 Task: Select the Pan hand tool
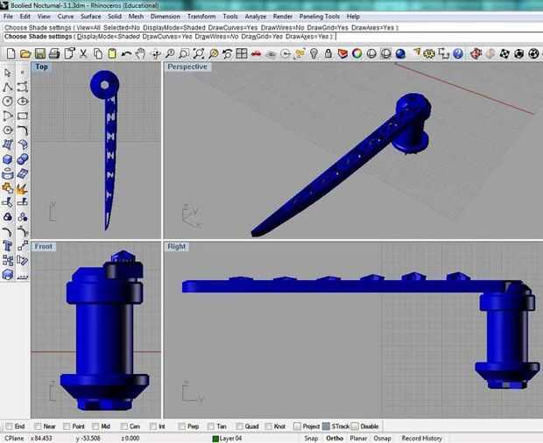point(141,53)
